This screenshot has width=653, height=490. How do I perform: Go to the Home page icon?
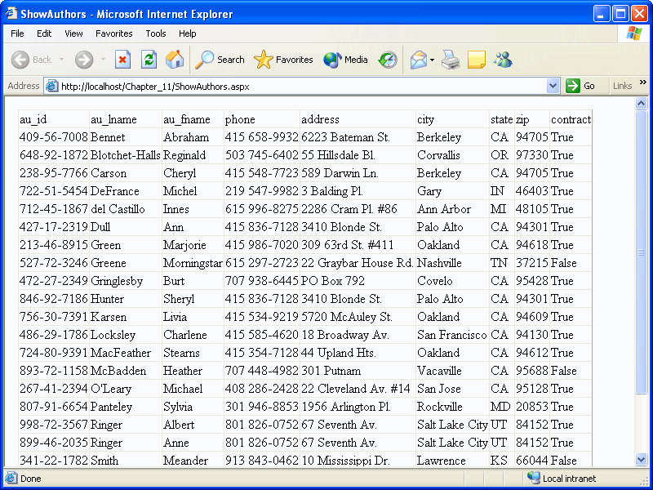[x=175, y=60]
